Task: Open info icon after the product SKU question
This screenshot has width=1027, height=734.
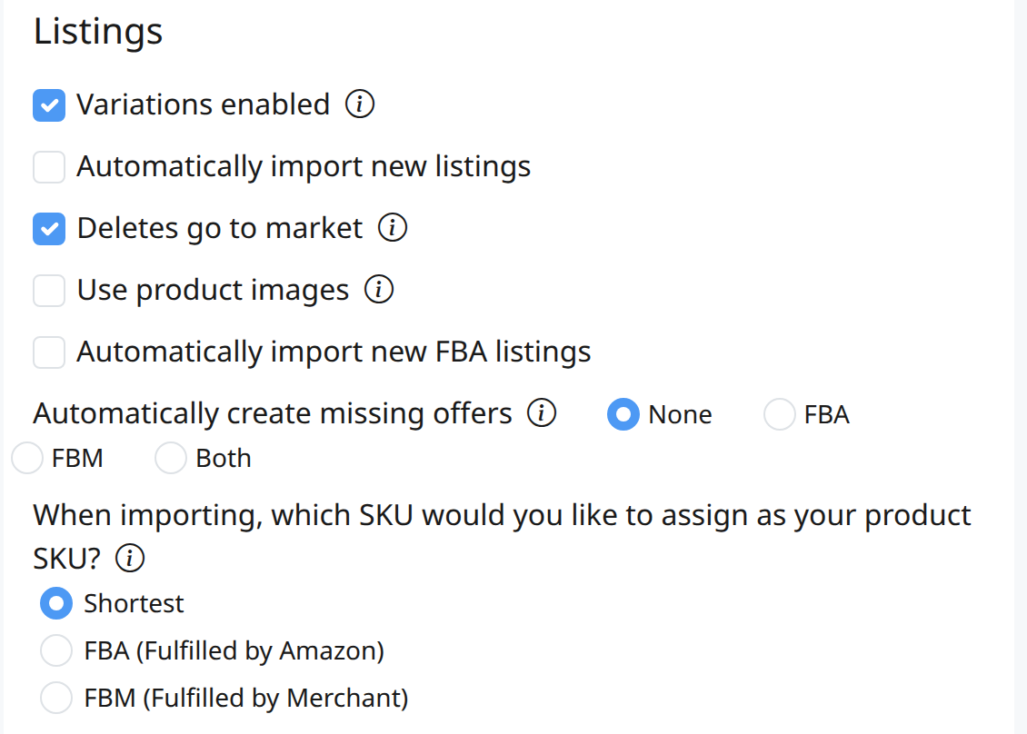Action: (x=130, y=559)
